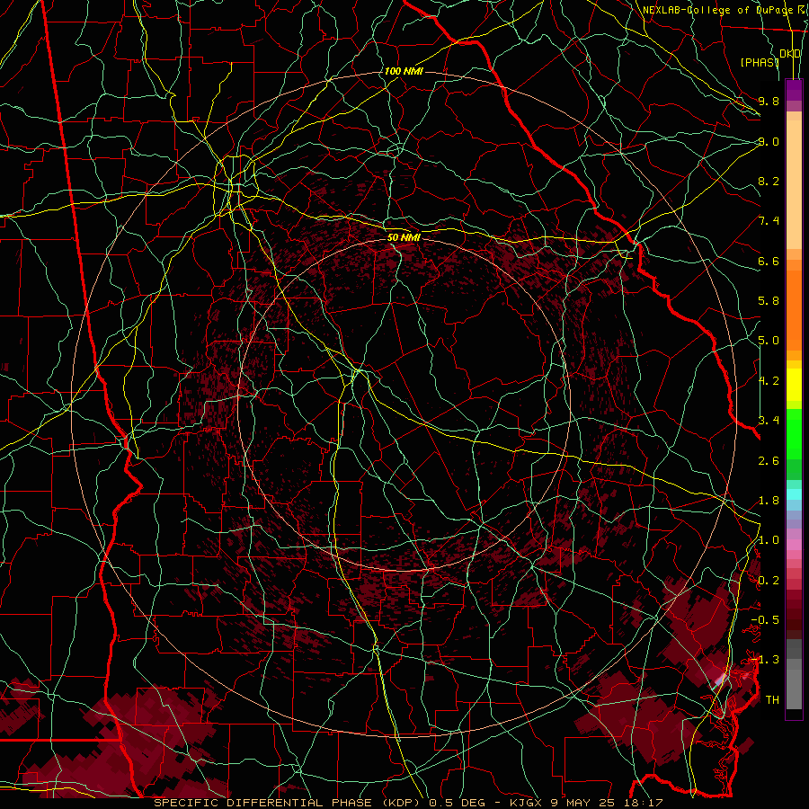This screenshot has width=809, height=809.
Task: Click the -1.3 value on the legend
Action: tap(765, 660)
